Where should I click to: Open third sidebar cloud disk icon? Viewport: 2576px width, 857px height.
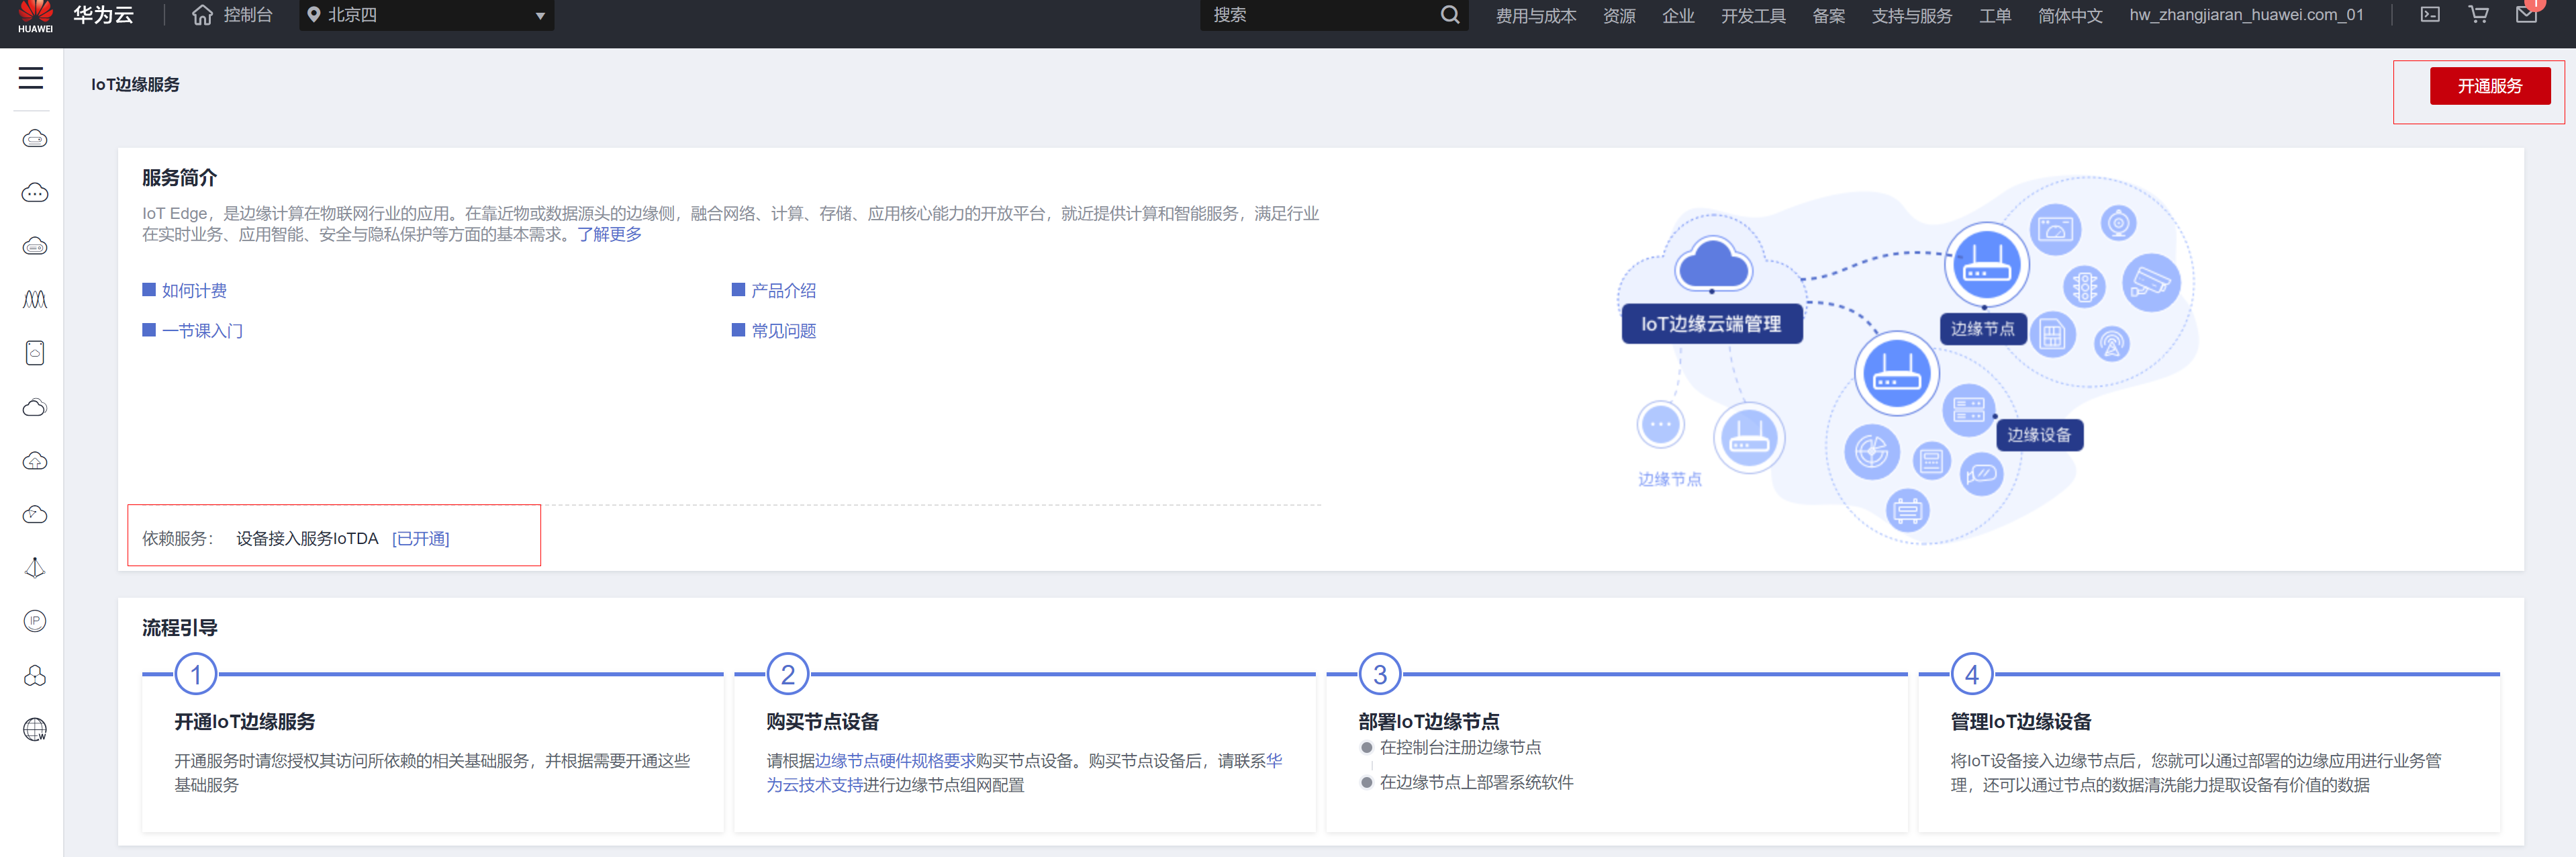click(35, 246)
